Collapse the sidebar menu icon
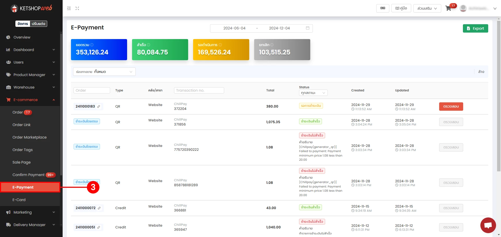The height and width of the screenshot is (237, 501). [69, 8]
